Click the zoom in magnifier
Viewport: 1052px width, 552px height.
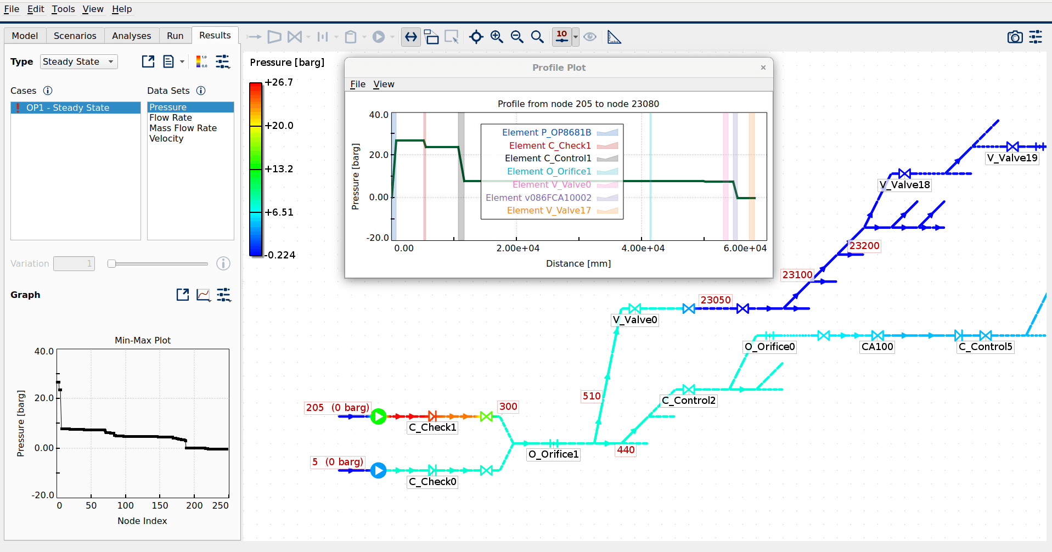pos(497,37)
